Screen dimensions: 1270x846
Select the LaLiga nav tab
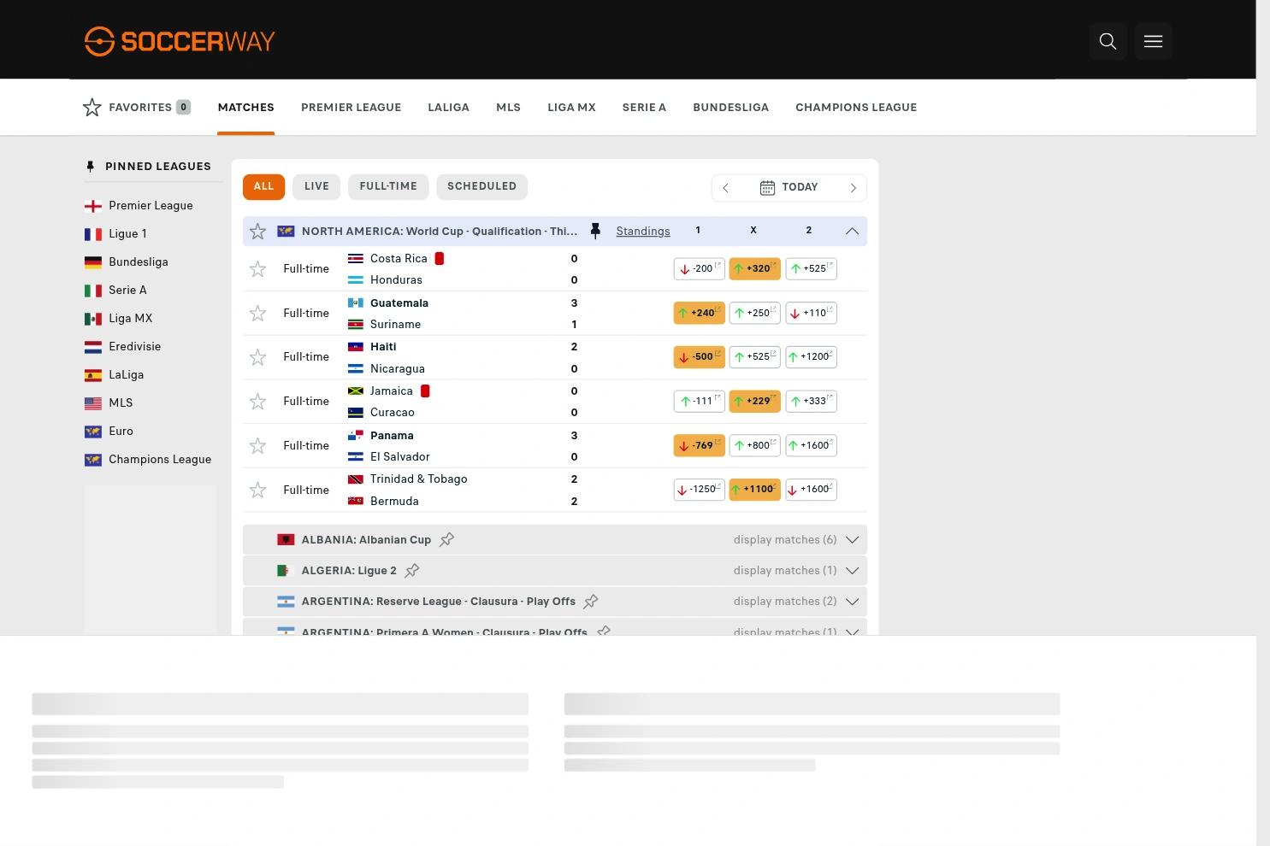(448, 107)
